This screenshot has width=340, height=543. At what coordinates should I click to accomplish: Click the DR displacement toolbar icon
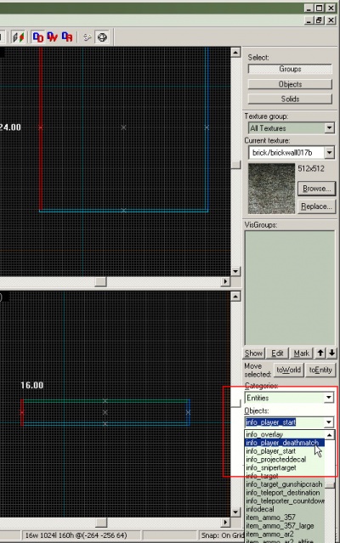pos(67,37)
